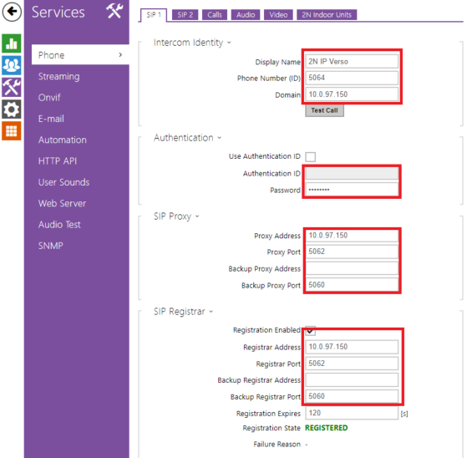Open the blue Directory users icon
Screen dimensions: 472x458
click(x=12, y=65)
